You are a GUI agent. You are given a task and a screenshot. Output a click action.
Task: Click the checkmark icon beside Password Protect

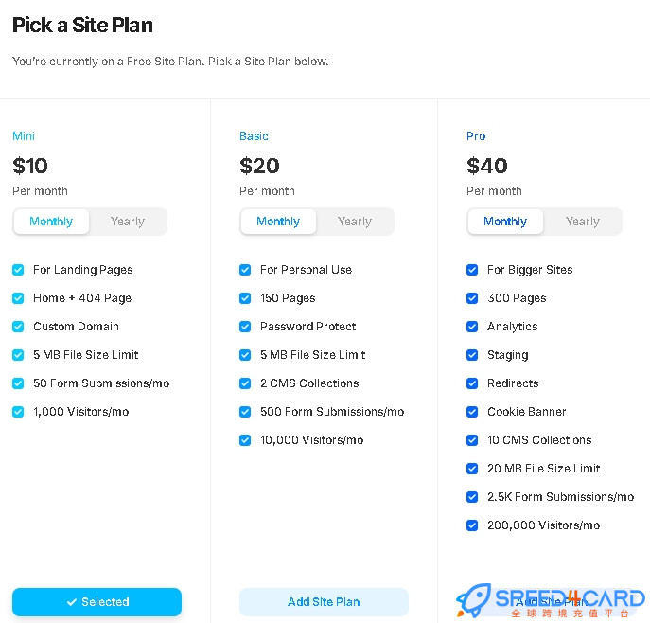[x=245, y=327]
